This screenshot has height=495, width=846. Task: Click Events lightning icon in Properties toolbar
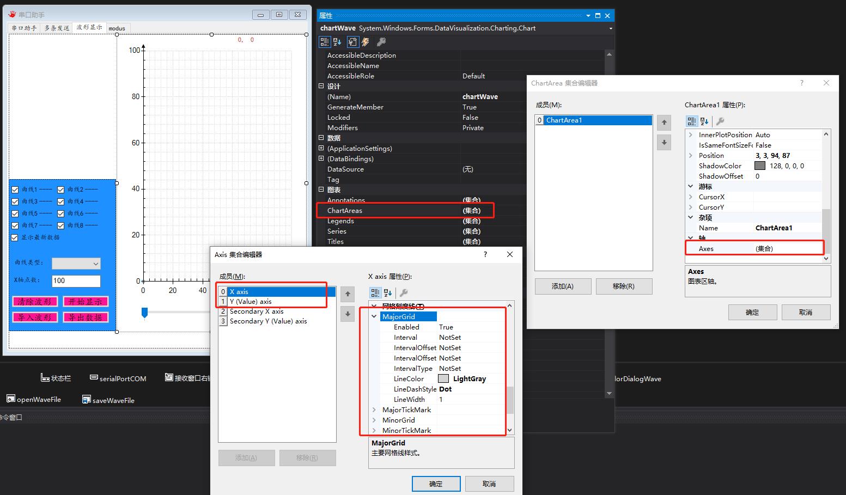[x=366, y=42]
